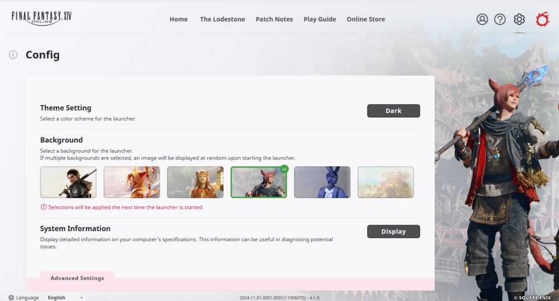Click the Display system information button
Screen dimensions: 559x301
(394, 232)
